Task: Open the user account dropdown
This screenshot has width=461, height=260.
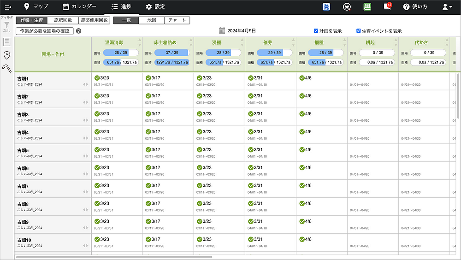Action: [x=447, y=7]
